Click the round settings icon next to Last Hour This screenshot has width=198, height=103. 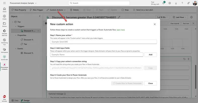[191, 17]
